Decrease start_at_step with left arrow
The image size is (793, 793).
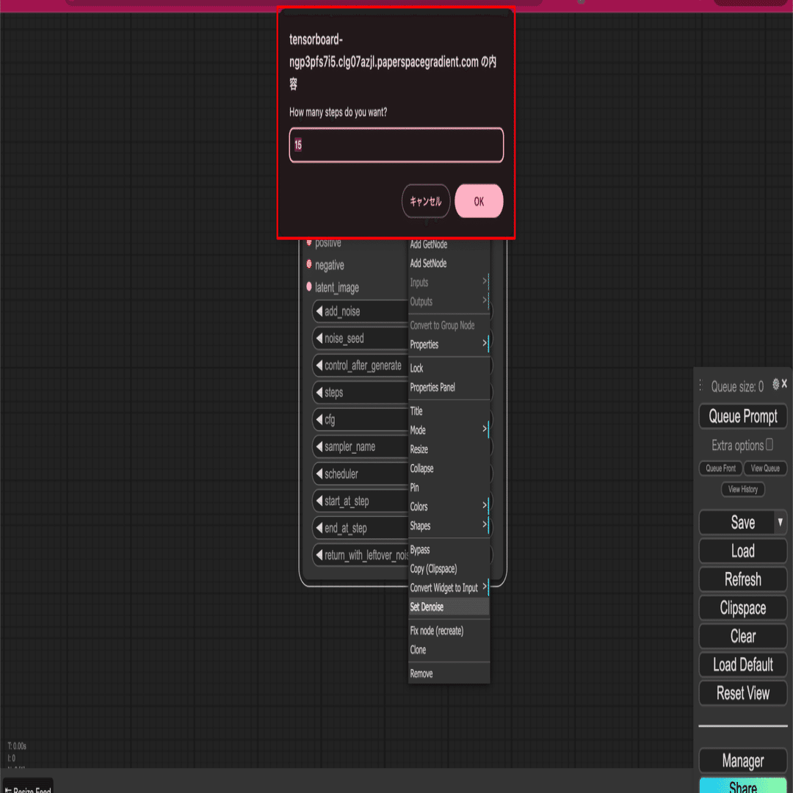[x=319, y=501]
